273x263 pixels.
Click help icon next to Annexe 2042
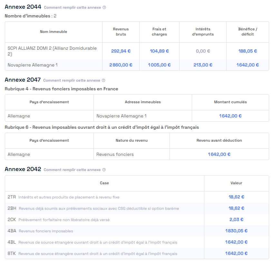pos(104,170)
